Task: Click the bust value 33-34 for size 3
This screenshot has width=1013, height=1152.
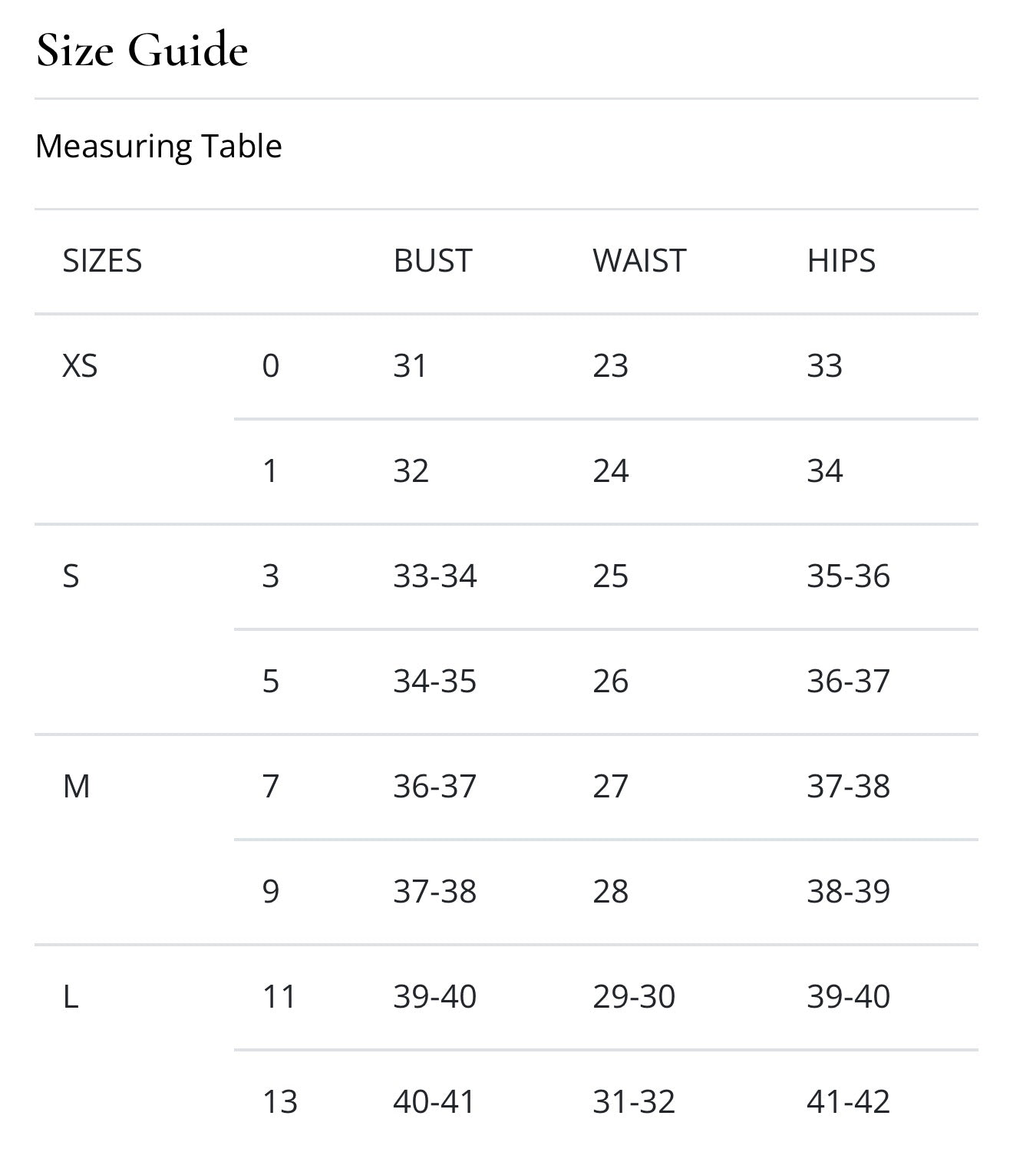Action: [x=434, y=576]
